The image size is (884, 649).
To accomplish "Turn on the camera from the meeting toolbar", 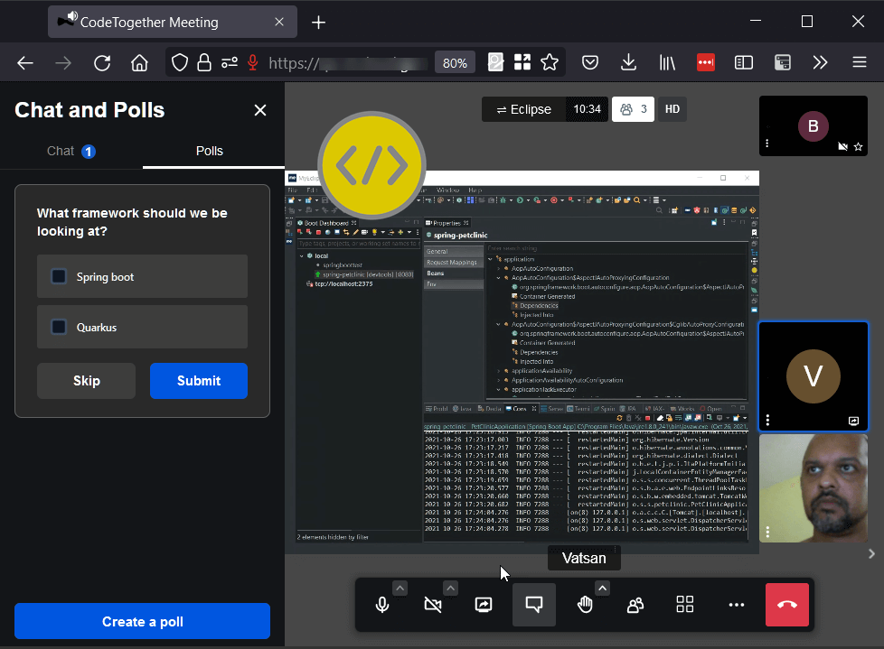I will click(433, 605).
